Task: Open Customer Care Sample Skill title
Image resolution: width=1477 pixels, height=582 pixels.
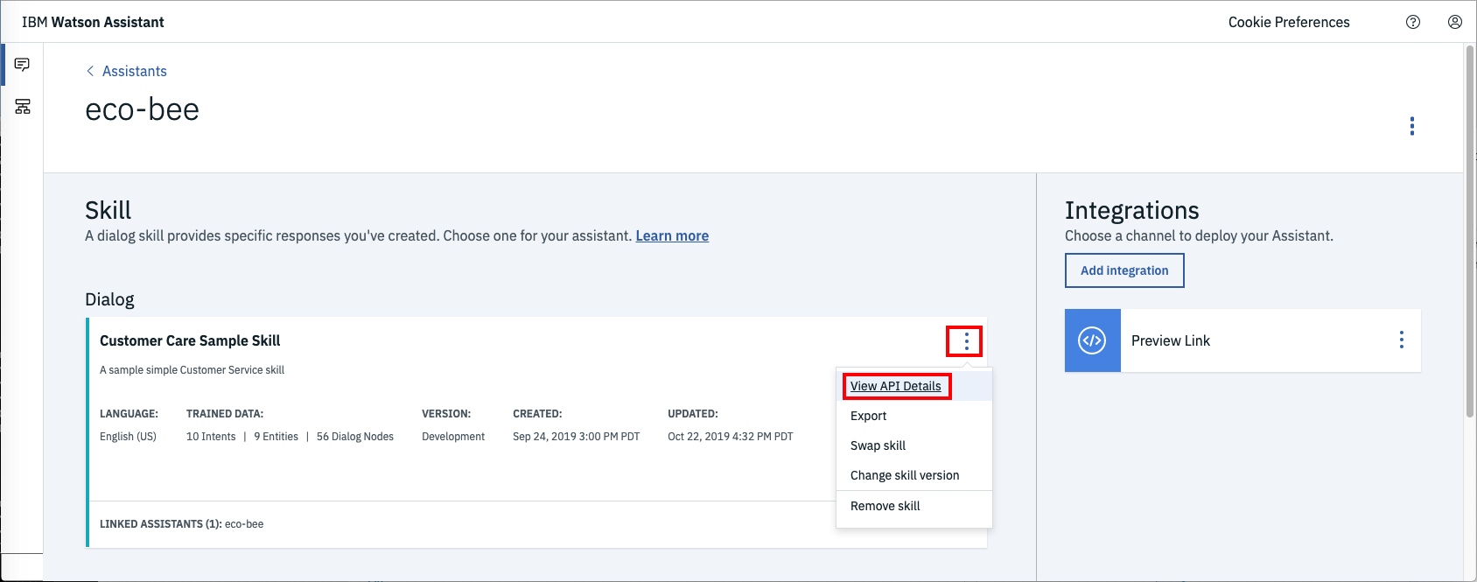Action: [190, 340]
